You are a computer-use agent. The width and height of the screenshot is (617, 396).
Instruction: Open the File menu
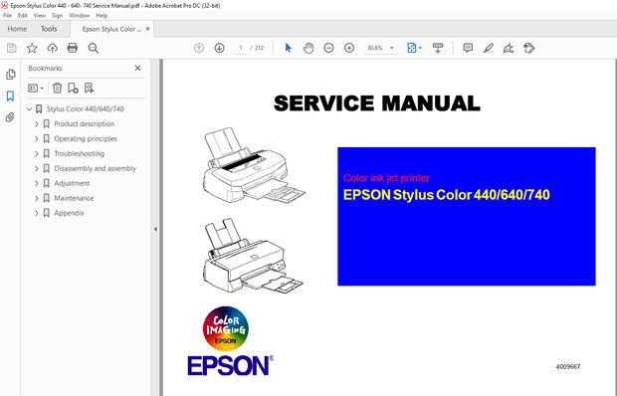point(8,15)
